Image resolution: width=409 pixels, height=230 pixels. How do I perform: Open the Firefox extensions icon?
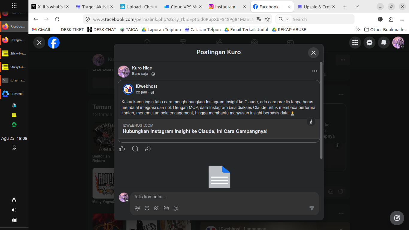pyautogui.click(x=391, y=19)
